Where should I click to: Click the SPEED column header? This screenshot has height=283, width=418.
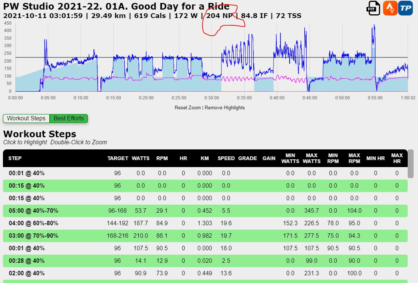point(226,158)
